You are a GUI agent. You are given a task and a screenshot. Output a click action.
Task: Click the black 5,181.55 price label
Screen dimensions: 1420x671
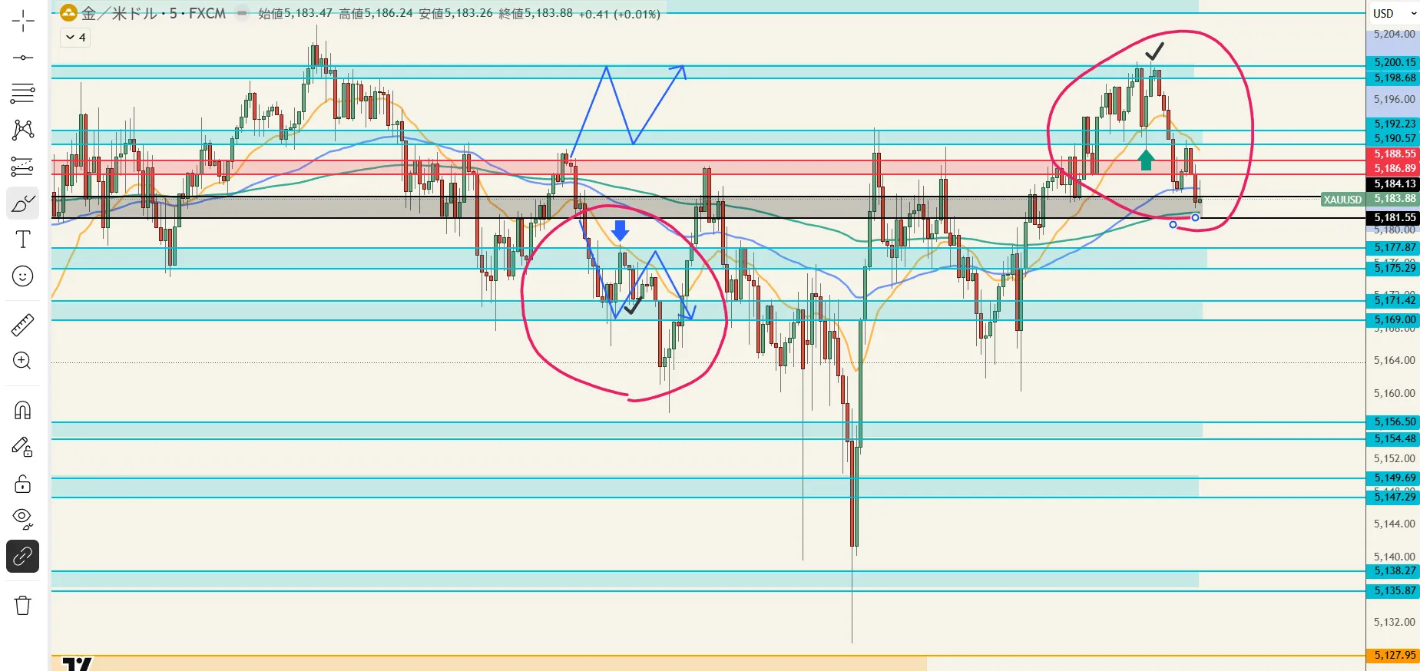coord(1395,217)
